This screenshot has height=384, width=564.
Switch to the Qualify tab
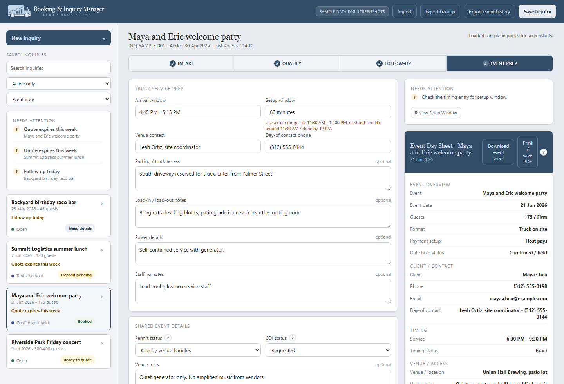click(x=288, y=63)
